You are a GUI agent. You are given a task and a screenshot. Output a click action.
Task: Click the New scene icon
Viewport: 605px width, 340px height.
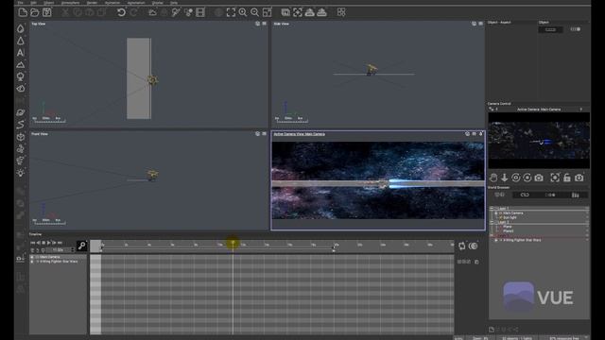(x=23, y=12)
